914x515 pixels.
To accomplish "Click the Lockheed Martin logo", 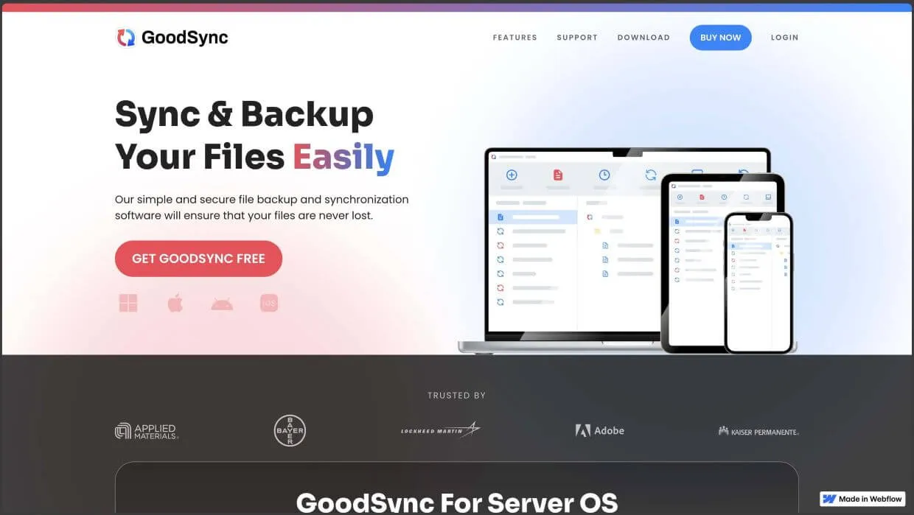I will [x=440, y=430].
